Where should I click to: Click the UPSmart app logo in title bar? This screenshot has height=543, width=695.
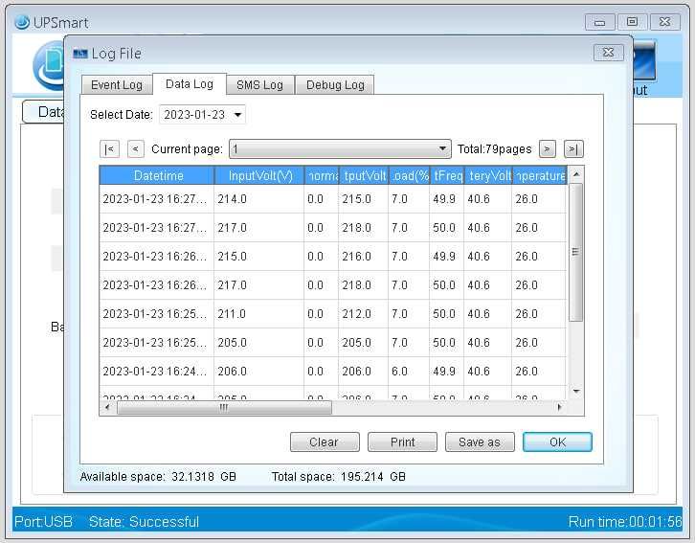click(22, 22)
